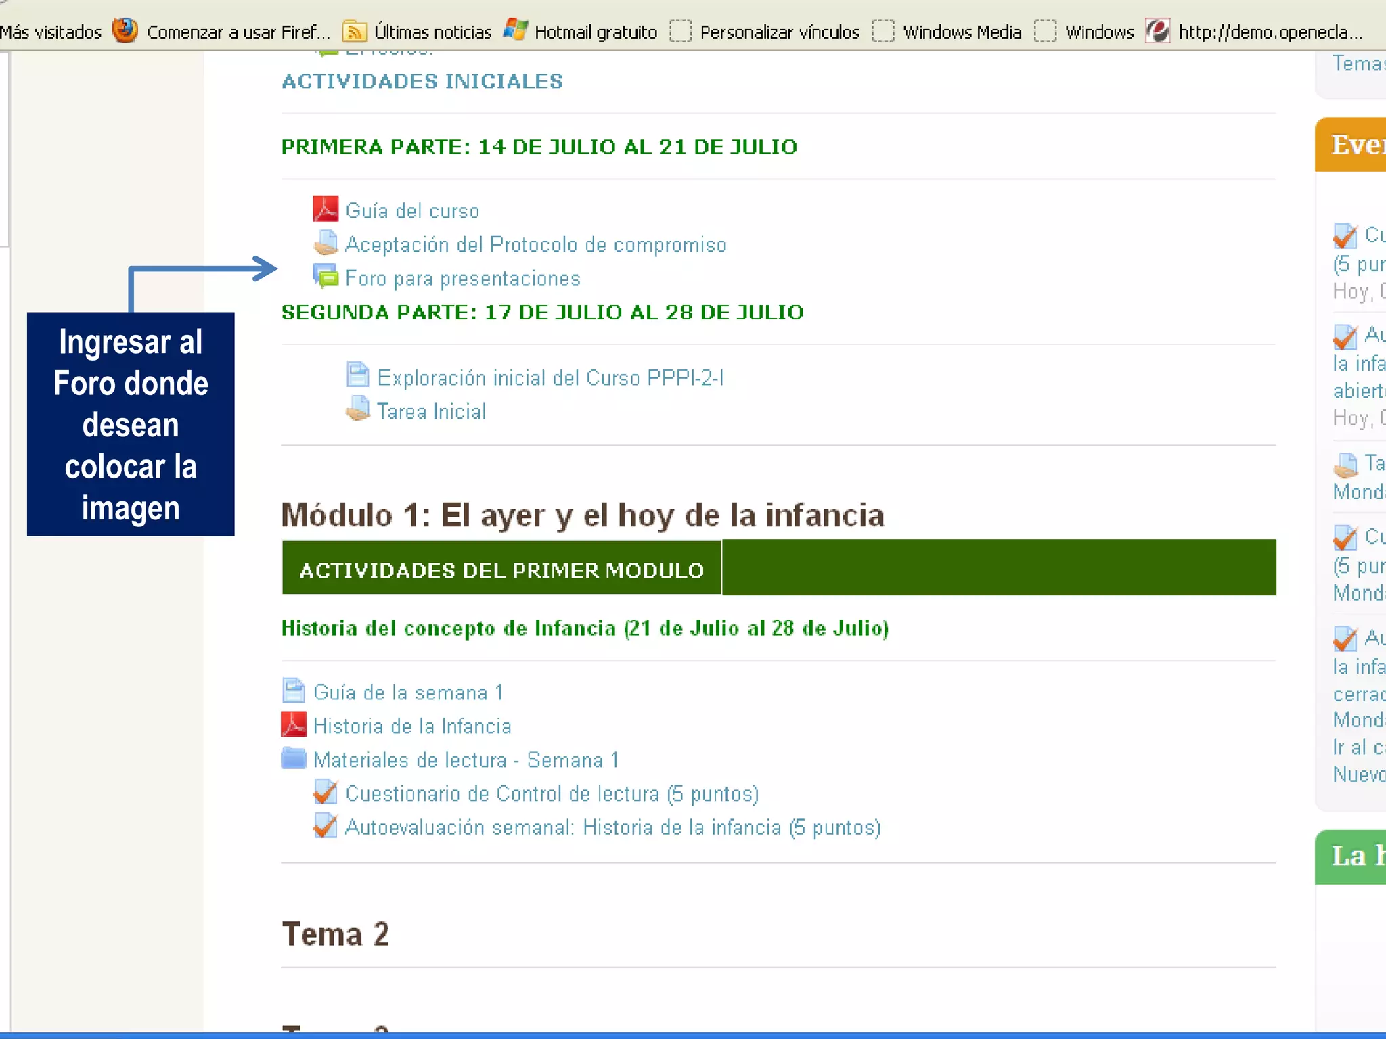Open the Últimas noticias RSS bookmark
The image size is (1386, 1039).
432,32
